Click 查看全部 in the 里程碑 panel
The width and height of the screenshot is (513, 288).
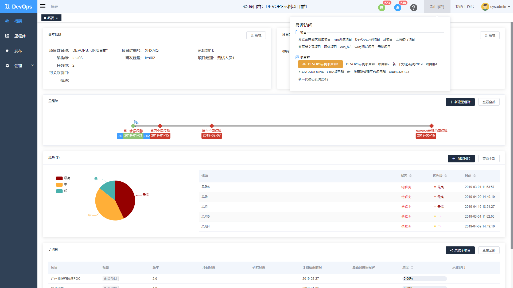pos(489,102)
